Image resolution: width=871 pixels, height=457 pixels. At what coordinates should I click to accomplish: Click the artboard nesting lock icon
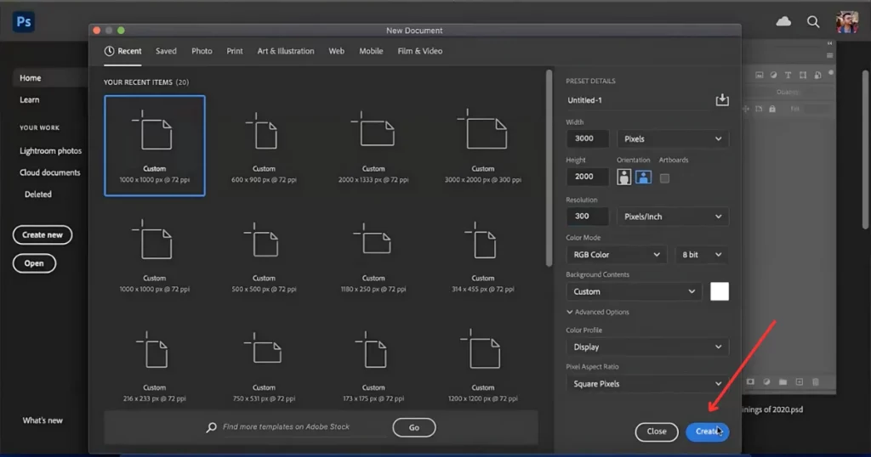click(759, 109)
